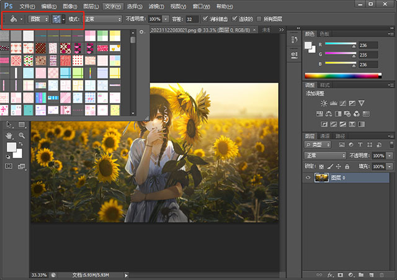
Task: Click the Quick Mask mode icon
Action: [10, 166]
